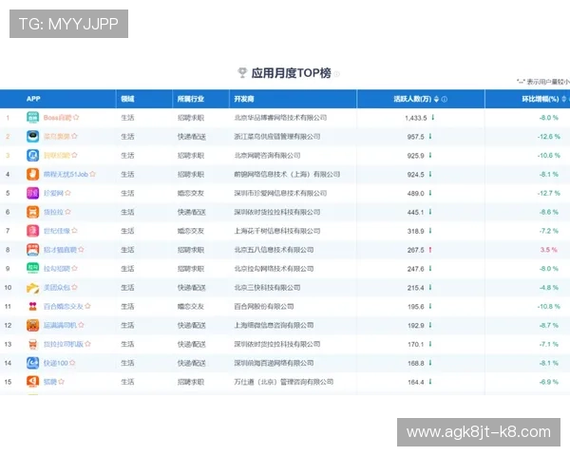570x456 pixels.
Task: Sort by 环比增幅(%) using its sort arrows
Action: [563, 99]
